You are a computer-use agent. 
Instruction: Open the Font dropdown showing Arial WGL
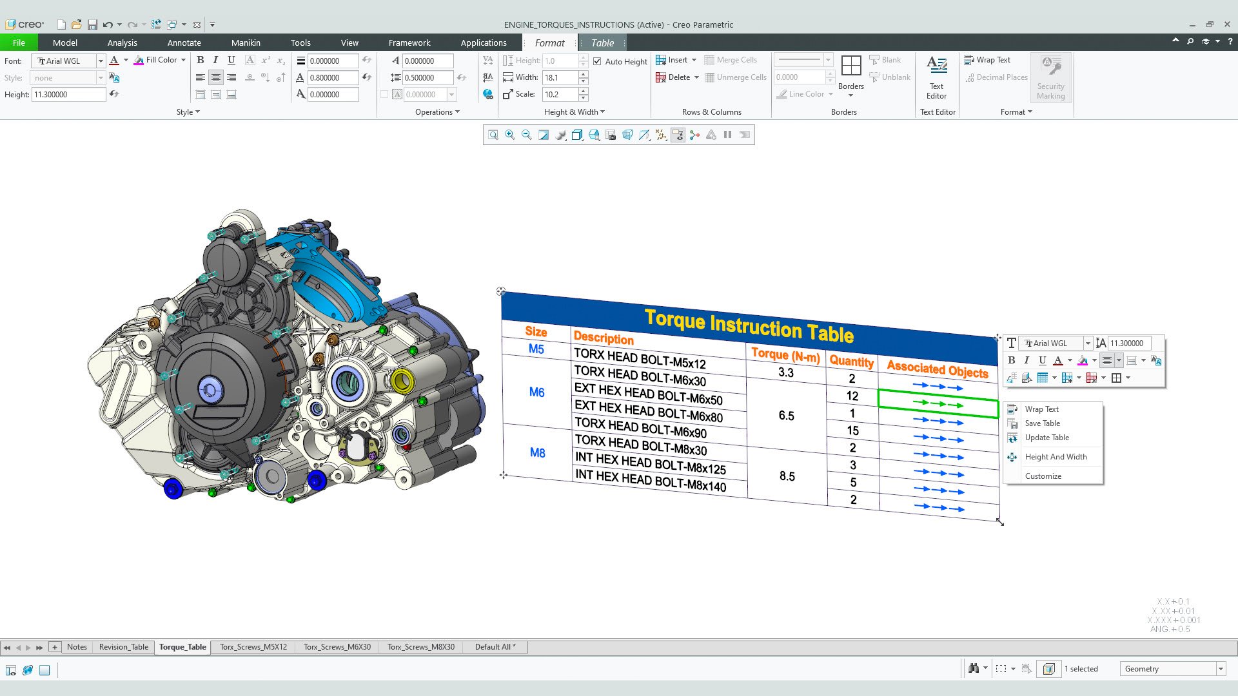point(101,61)
